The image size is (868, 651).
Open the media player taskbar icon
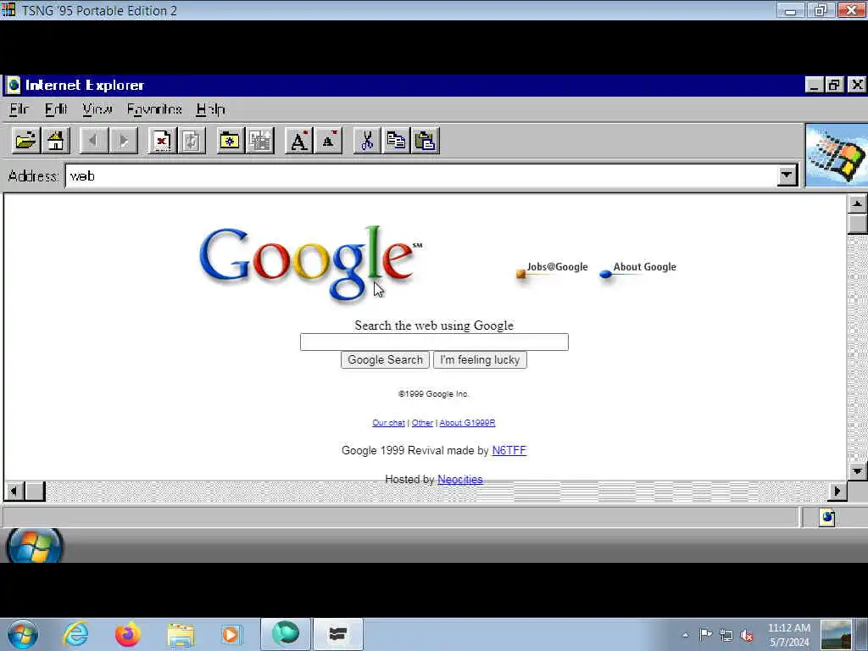click(231, 634)
